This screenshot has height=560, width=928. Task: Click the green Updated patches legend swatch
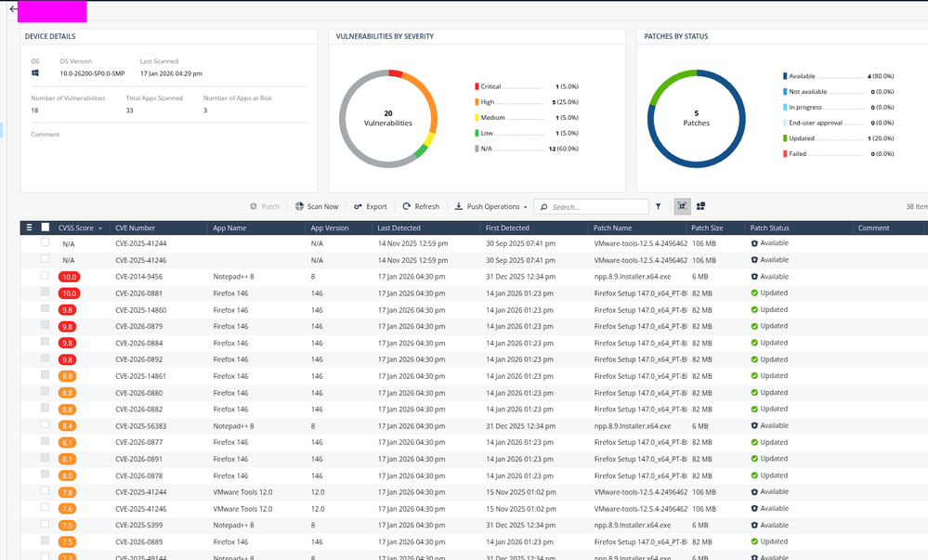785,138
